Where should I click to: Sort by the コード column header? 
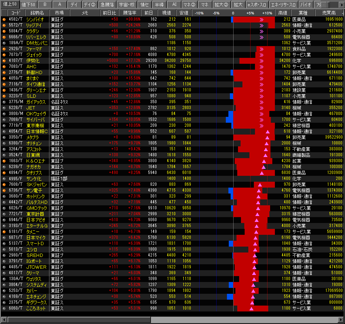16,13
